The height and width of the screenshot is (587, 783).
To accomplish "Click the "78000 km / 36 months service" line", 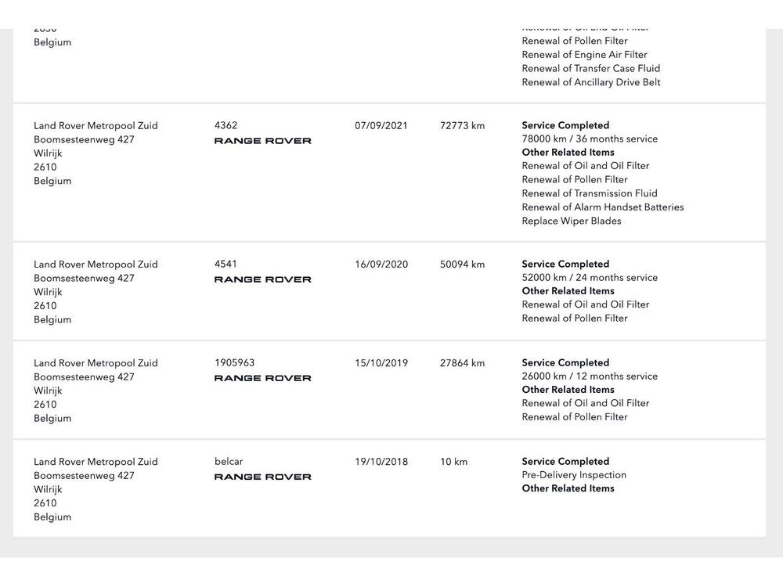I will coord(590,139).
